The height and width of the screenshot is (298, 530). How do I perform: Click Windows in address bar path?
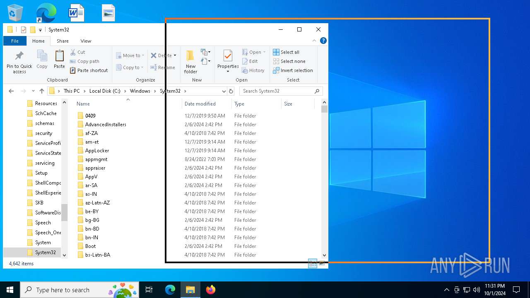pyautogui.click(x=140, y=91)
